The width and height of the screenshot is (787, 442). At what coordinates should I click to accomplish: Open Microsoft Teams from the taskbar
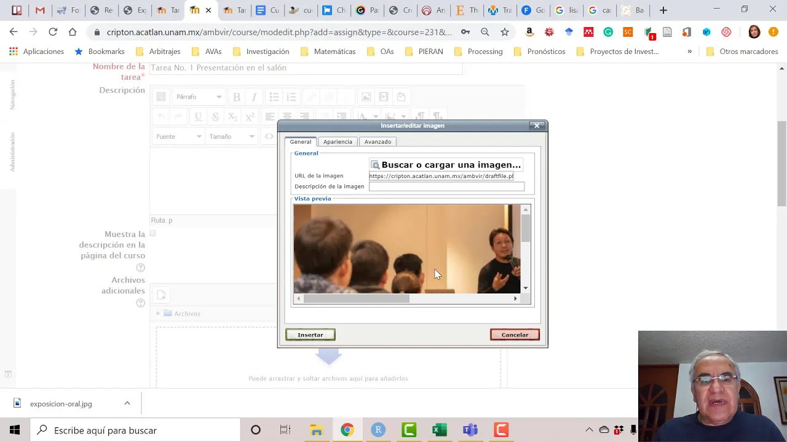(x=470, y=430)
